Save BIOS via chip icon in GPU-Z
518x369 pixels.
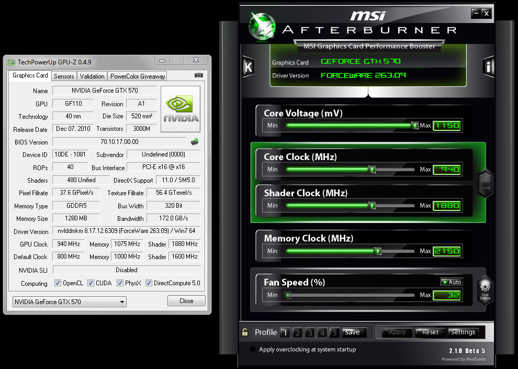[195, 142]
